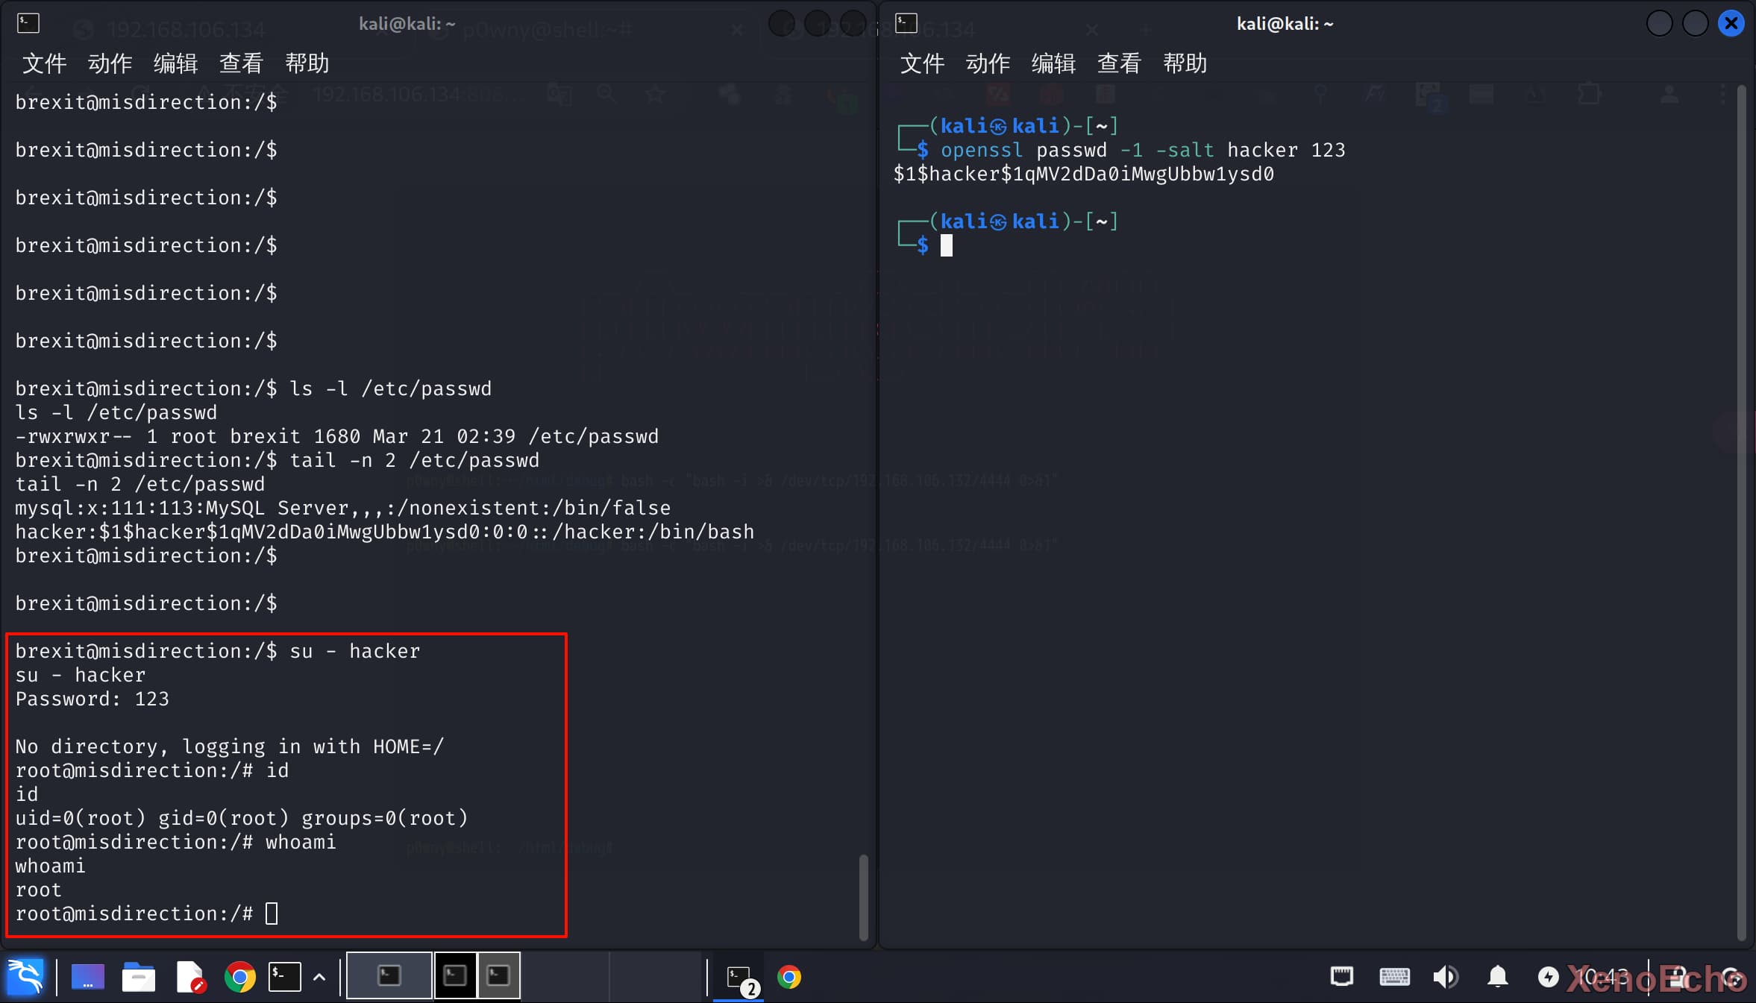Open the Kali applications menu icon

pos(25,977)
